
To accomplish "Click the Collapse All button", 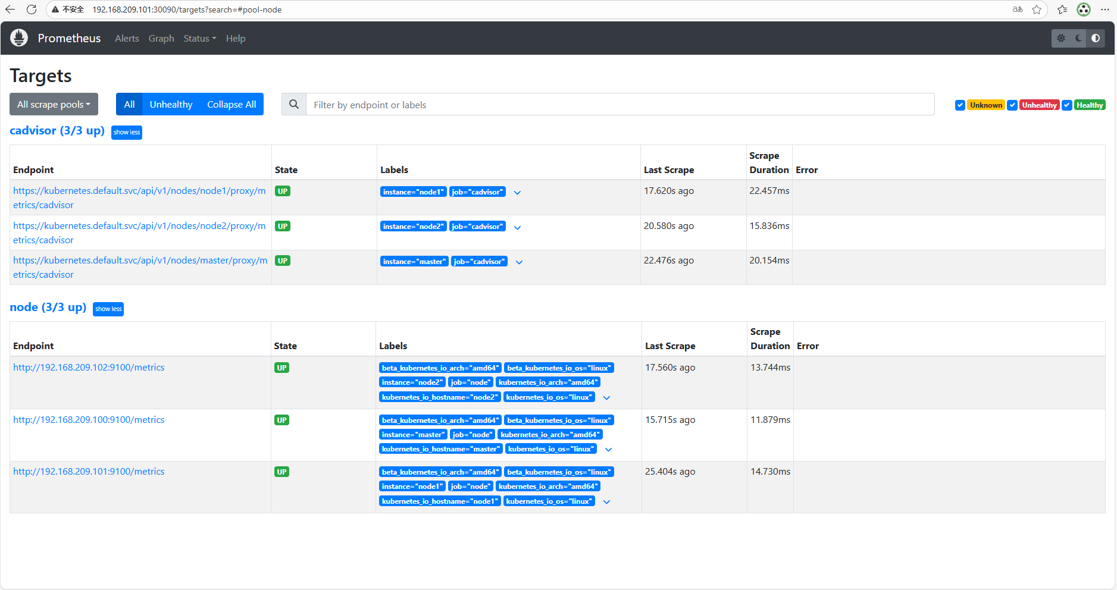I will pyautogui.click(x=231, y=104).
